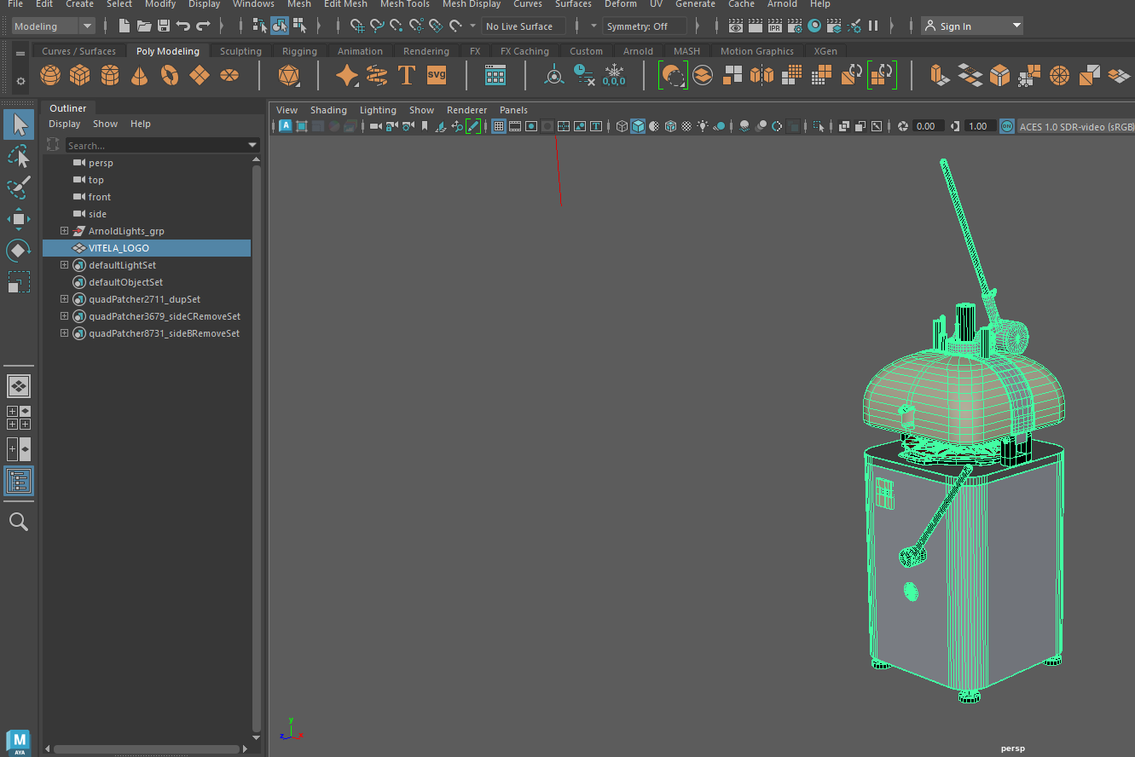Click the Save scene icon
The height and width of the screenshot is (757, 1135).
click(x=164, y=26)
